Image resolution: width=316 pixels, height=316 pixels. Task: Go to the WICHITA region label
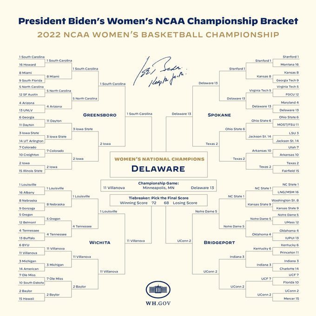[99, 243]
